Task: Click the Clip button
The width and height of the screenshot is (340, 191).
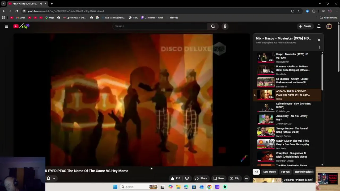Action: pos(235,178)
